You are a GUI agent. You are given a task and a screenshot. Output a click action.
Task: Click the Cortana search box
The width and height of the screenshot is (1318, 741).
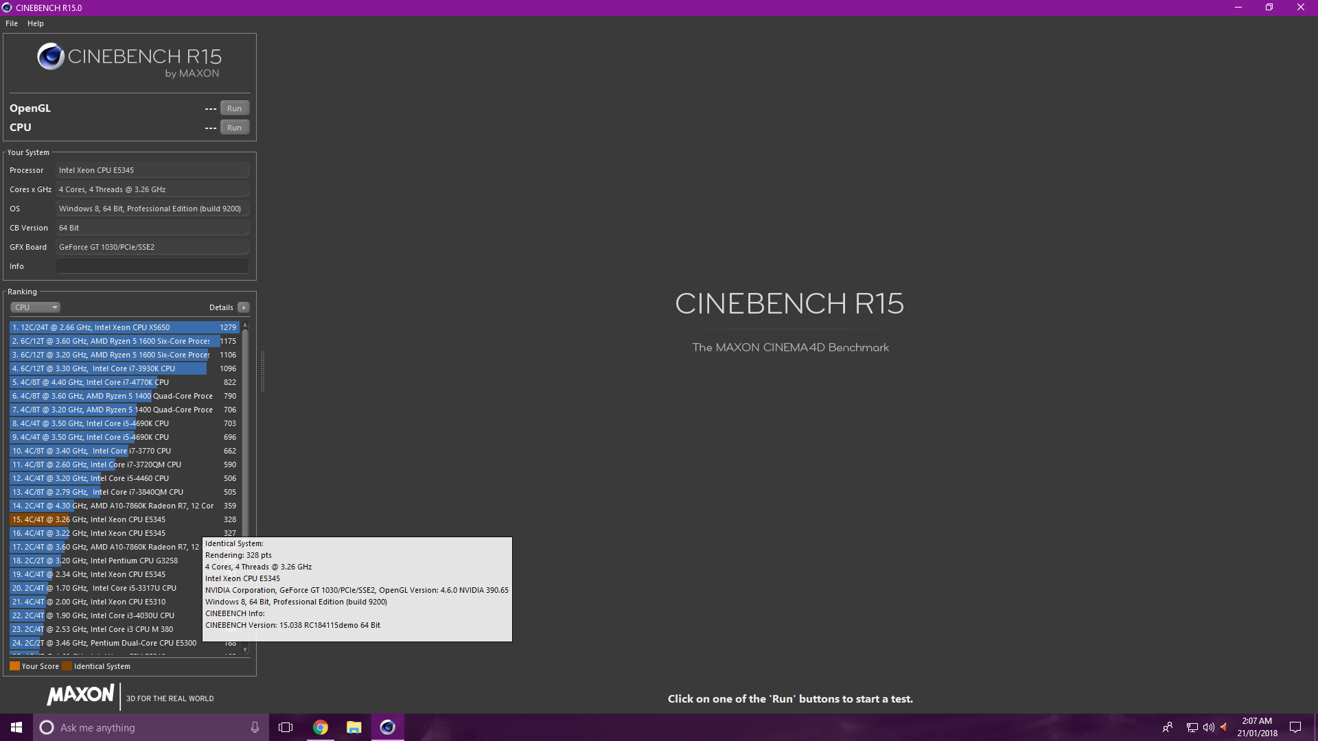click(x=151, y=727)
